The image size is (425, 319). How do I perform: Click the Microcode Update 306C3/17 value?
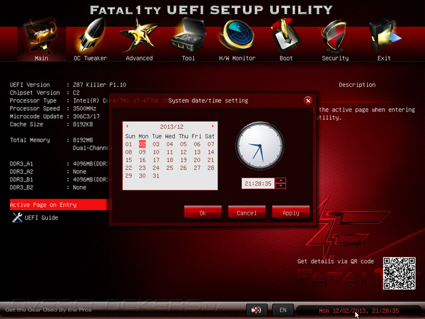click(86, 116)
